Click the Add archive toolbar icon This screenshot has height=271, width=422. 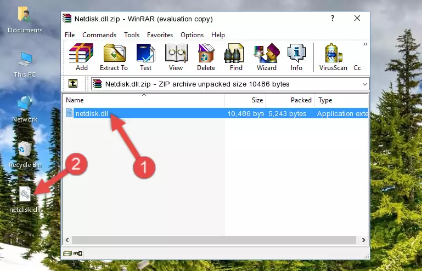81,57
